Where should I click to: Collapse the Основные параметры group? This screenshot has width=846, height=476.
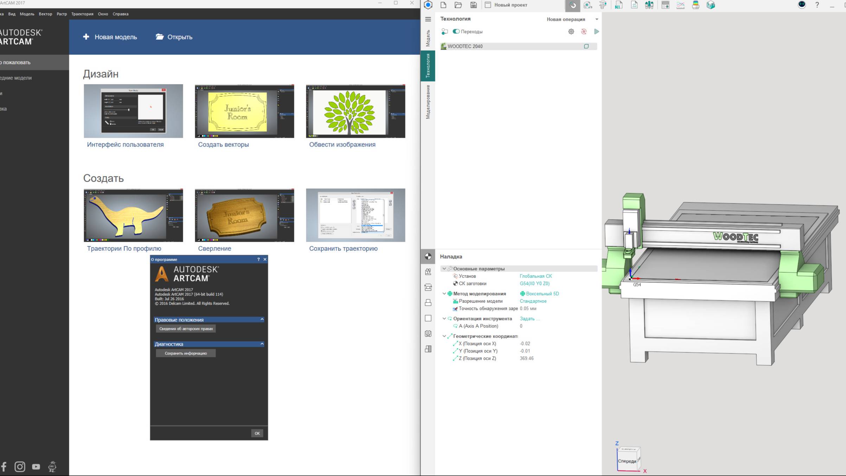444,269
